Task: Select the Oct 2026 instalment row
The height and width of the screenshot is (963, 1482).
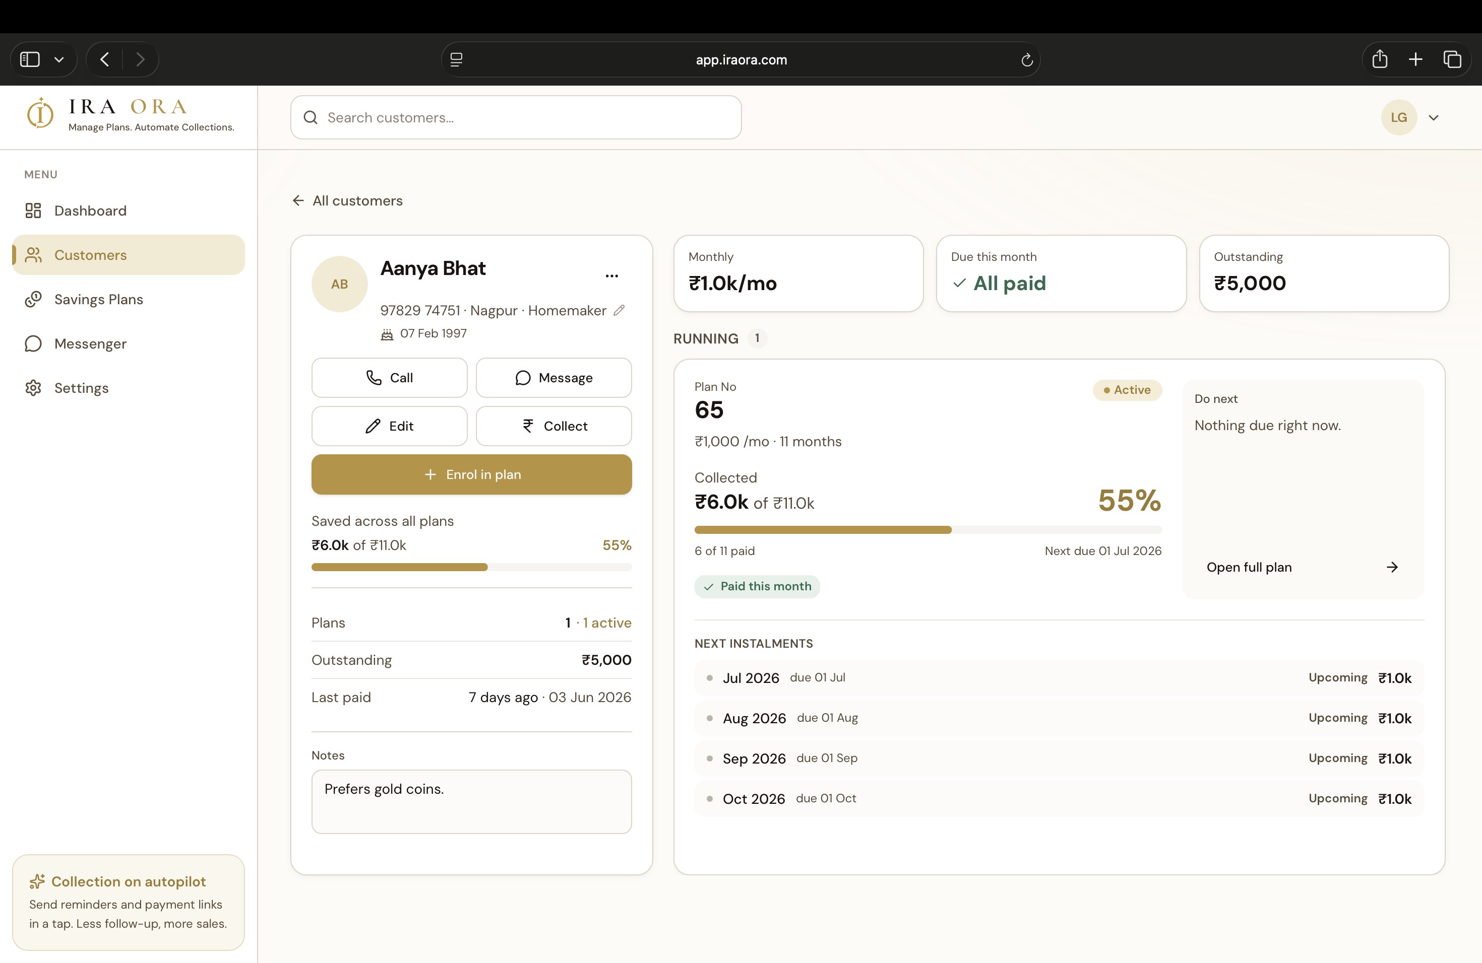Action: (x=1059, y=798)
